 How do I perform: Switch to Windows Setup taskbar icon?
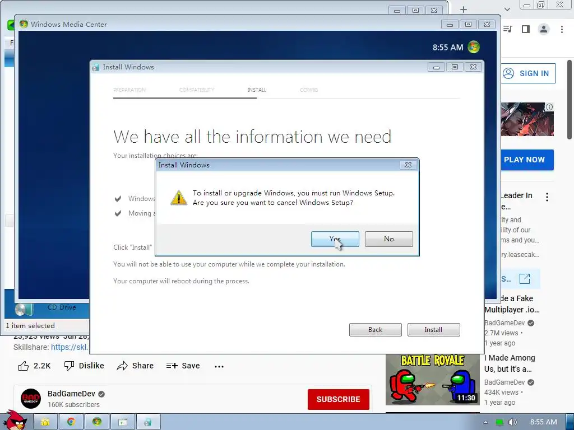[148, 422]
